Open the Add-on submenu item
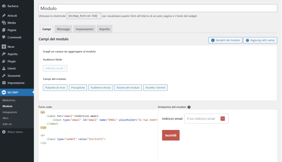Image resolution: width=282 pixels, height=162 pixels. pyautogui.click(x=7, y=124)
